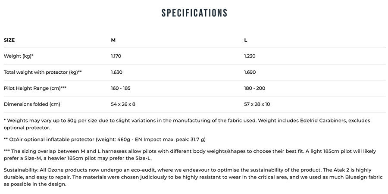388x194 pixels.
Task: Select the 1.690 total weight value
Action: [x=251, y=72]
